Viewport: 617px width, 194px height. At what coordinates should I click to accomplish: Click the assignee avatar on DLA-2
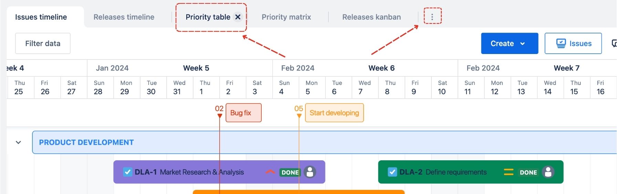(548, 172)
